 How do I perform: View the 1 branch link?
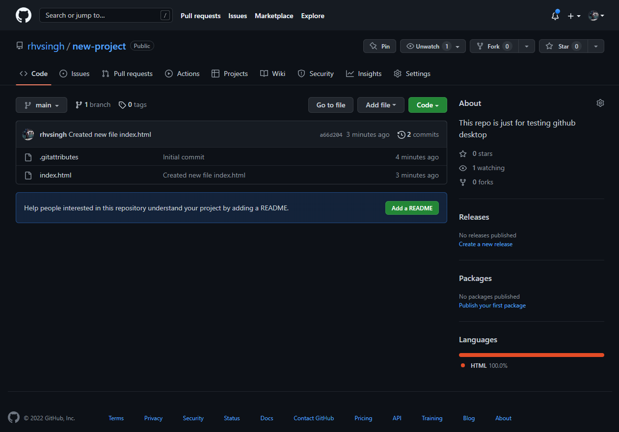pyautogui.click(x=93, y=104)
